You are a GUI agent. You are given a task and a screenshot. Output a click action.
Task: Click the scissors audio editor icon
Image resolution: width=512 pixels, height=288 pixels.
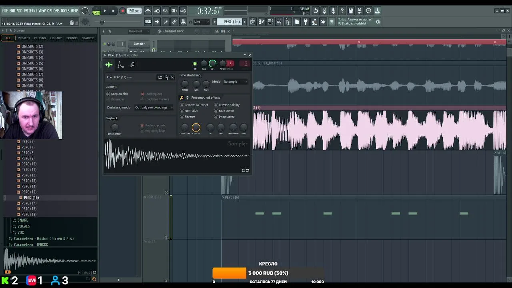coord(324,11)
